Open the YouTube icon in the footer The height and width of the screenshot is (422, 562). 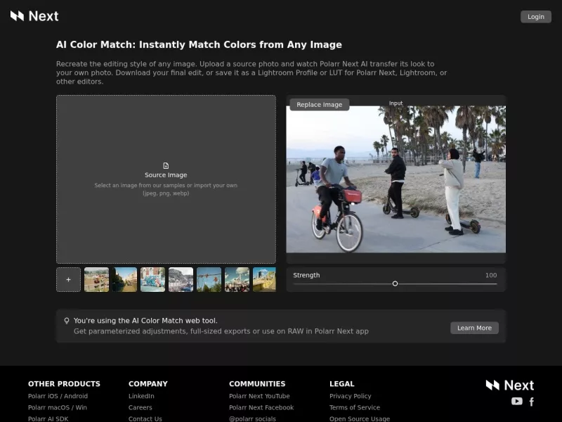pyautogui.click(x=516, y=401)
